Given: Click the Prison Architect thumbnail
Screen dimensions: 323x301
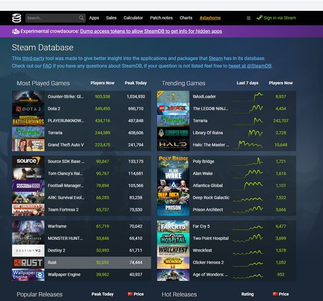Looking at the screenshot, I should (173, 210).
